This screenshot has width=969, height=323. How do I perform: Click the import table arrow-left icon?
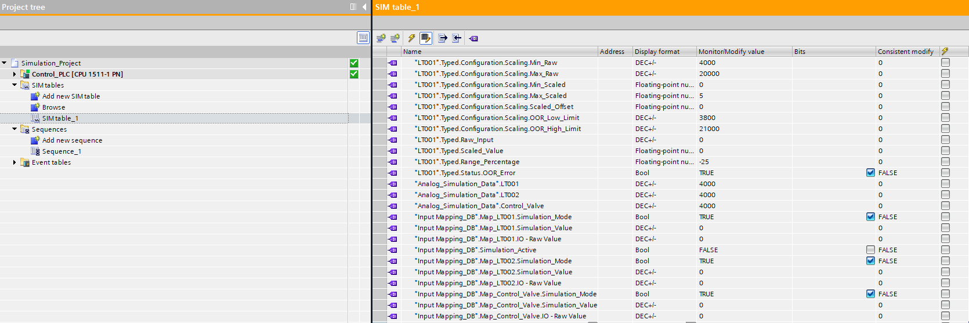(x=457, y=38)
